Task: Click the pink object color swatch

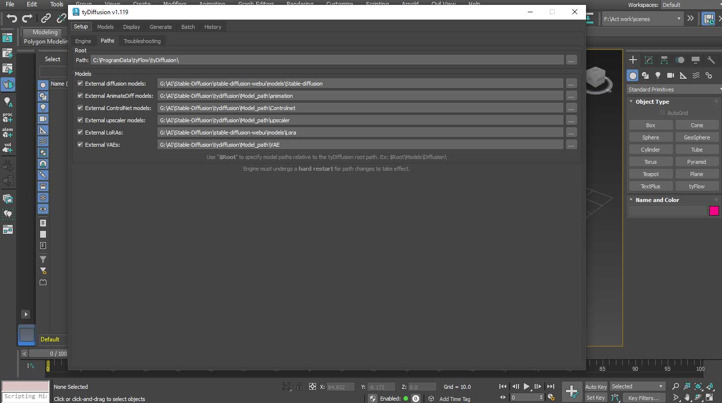Action: (714, 211)
